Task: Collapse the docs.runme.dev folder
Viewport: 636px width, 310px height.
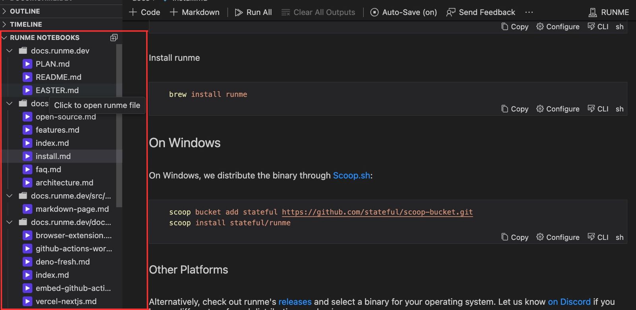Action: tap(10, 51)
